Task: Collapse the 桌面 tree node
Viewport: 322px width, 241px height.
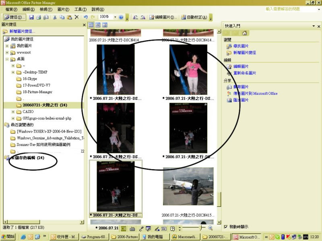Action: point(7,59)
